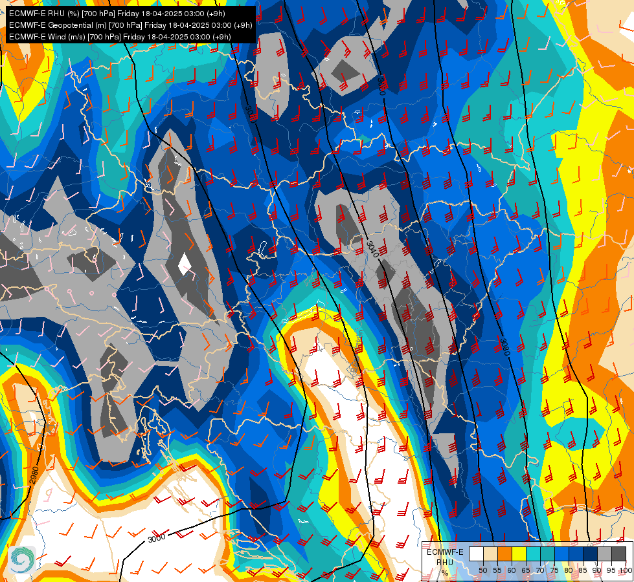Click the legend word 'RHU'
This screenshot has width=634, height=582.
click(x=445, y=562)
